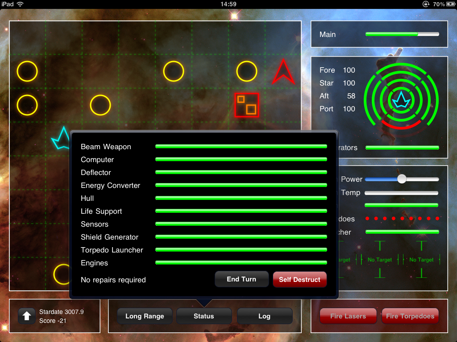Tap the red enemy arrow ship on the map
Viewport: 457px width, 342px height.
283,73
